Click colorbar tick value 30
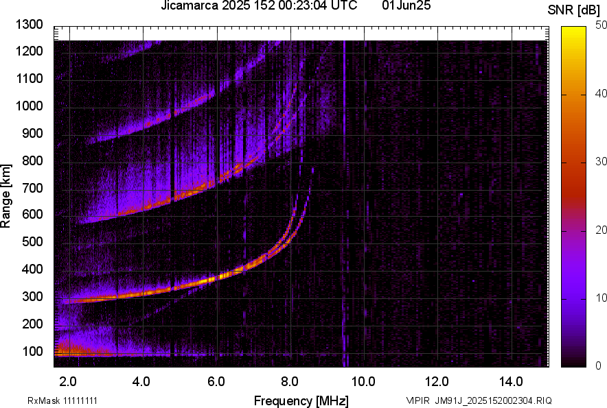The height and width of the screenshot is (408, 607). [x=601, y=161]
